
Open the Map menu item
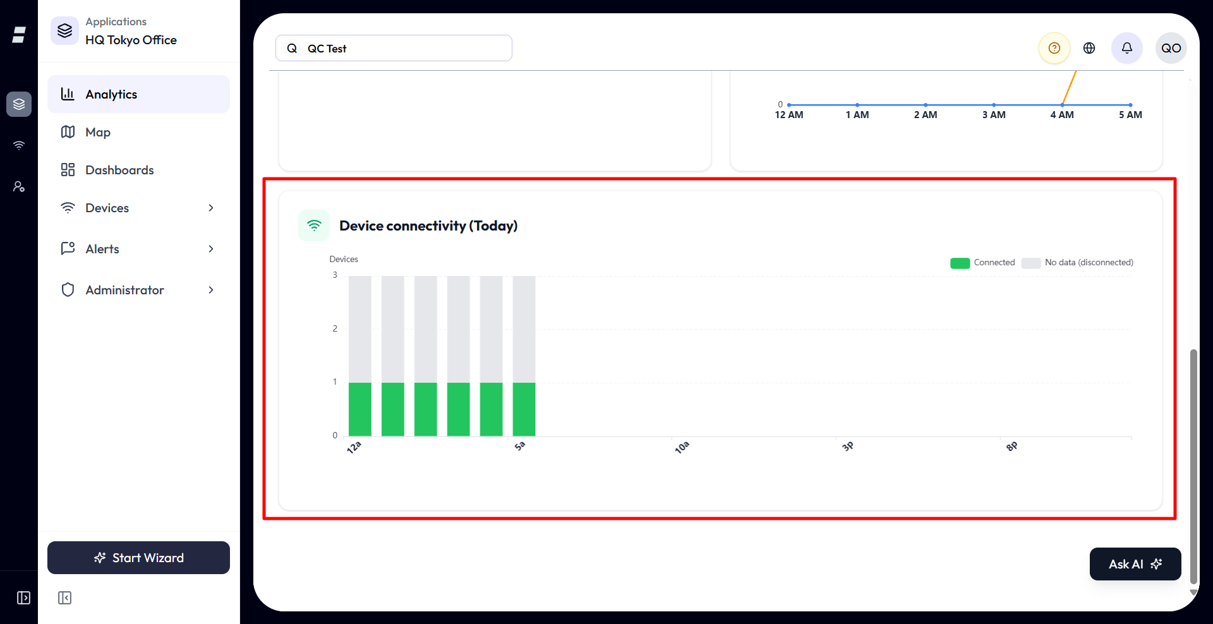click(x=138, y=132)
